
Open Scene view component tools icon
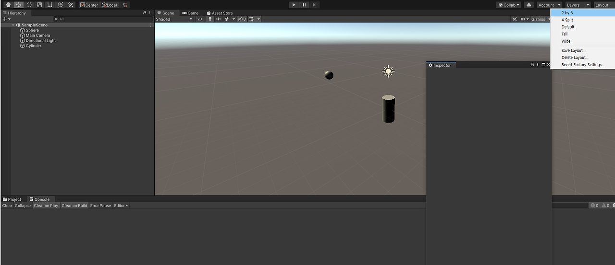pos(514,19)
